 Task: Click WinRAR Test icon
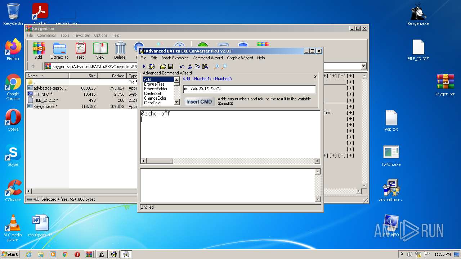[80, 51]
